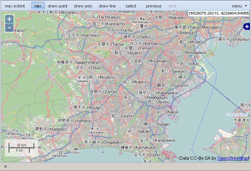The image size is (251, 171).
Task: Open the OpenStreetMap attribution link
Action: pyautogui.click(x=233, y=158)
